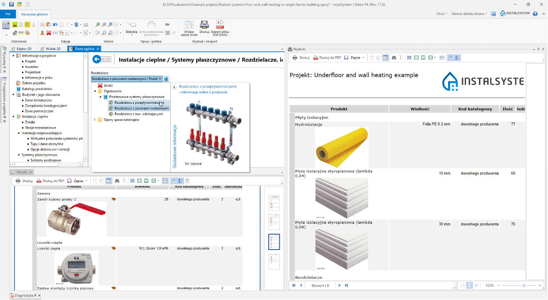Click the help question mark icon

tap(535, 14)
